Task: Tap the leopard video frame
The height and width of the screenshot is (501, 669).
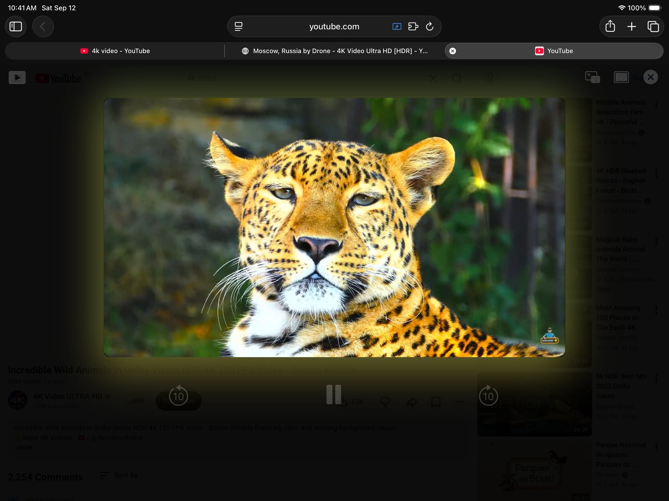Action: pyautogui.click(x=334, y=227)
